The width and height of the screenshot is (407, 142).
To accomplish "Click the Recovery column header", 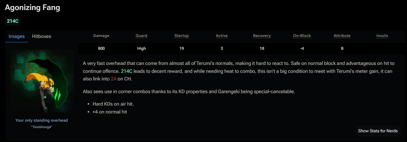I will [262, 36].
